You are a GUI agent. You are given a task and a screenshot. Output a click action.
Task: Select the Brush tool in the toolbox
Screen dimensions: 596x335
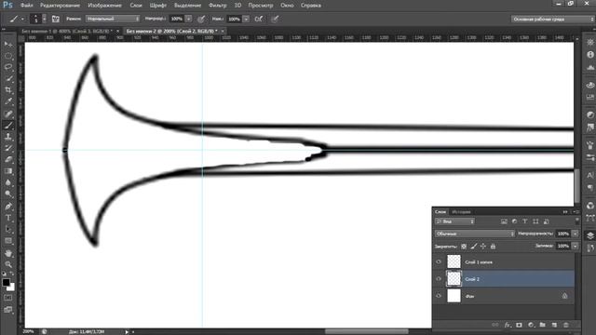click(8, 126)
